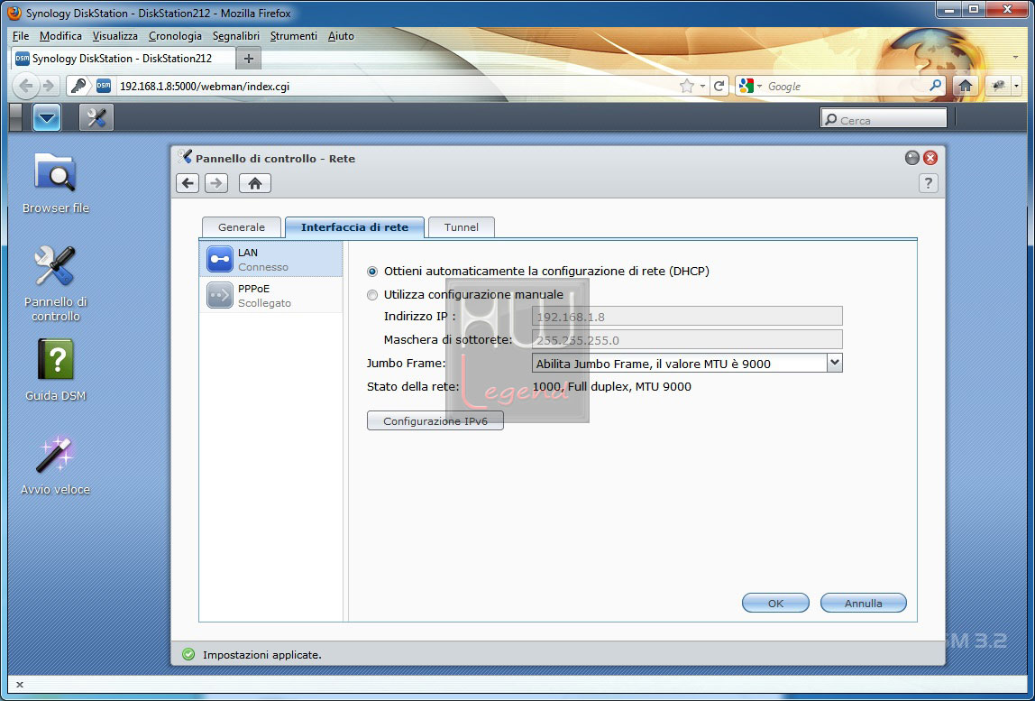Go forward in the control panel window

pos(216,183)
